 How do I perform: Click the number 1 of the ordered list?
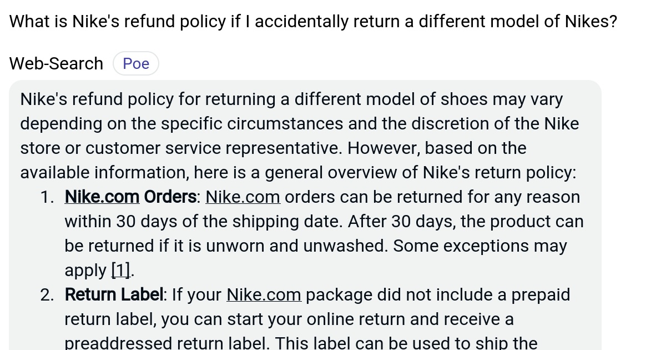[47, 197]
